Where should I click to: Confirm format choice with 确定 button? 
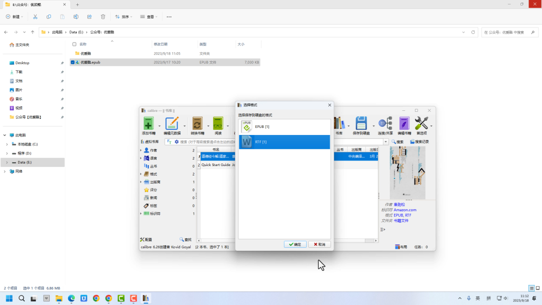click(x=295, y=244)
